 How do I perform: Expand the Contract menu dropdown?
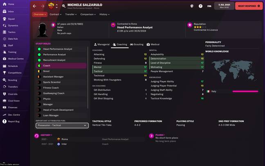[56, 14]
